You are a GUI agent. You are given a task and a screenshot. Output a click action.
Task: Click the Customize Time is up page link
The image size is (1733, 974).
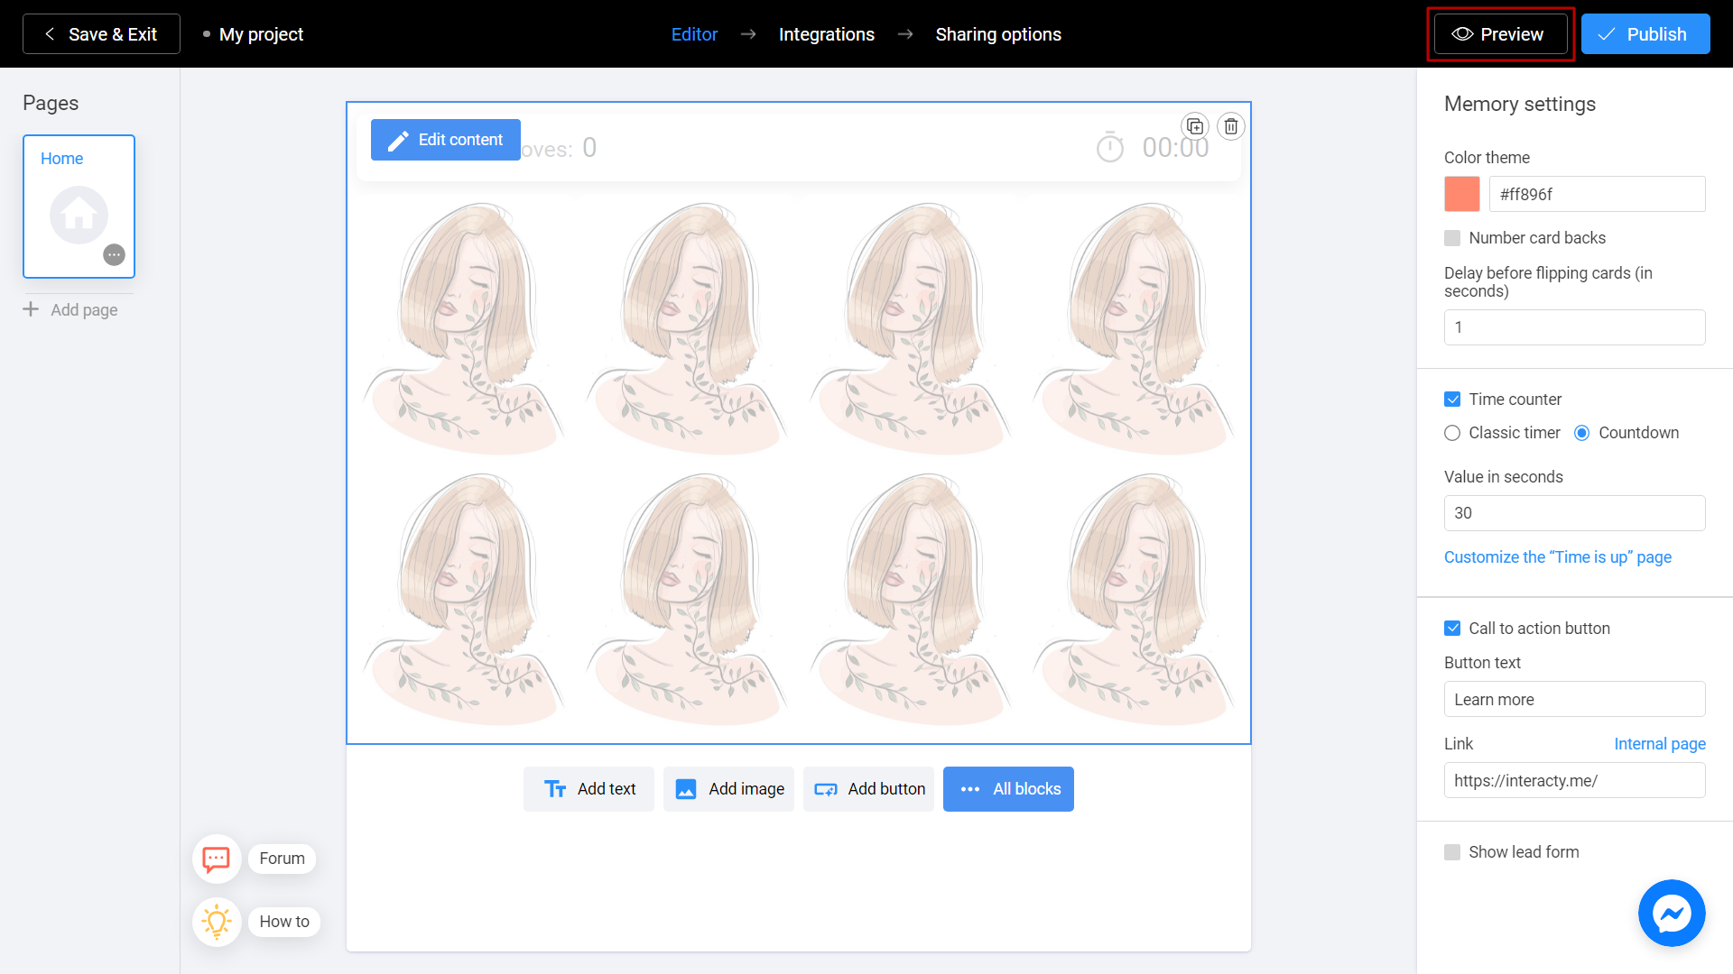click(1557, 556)
